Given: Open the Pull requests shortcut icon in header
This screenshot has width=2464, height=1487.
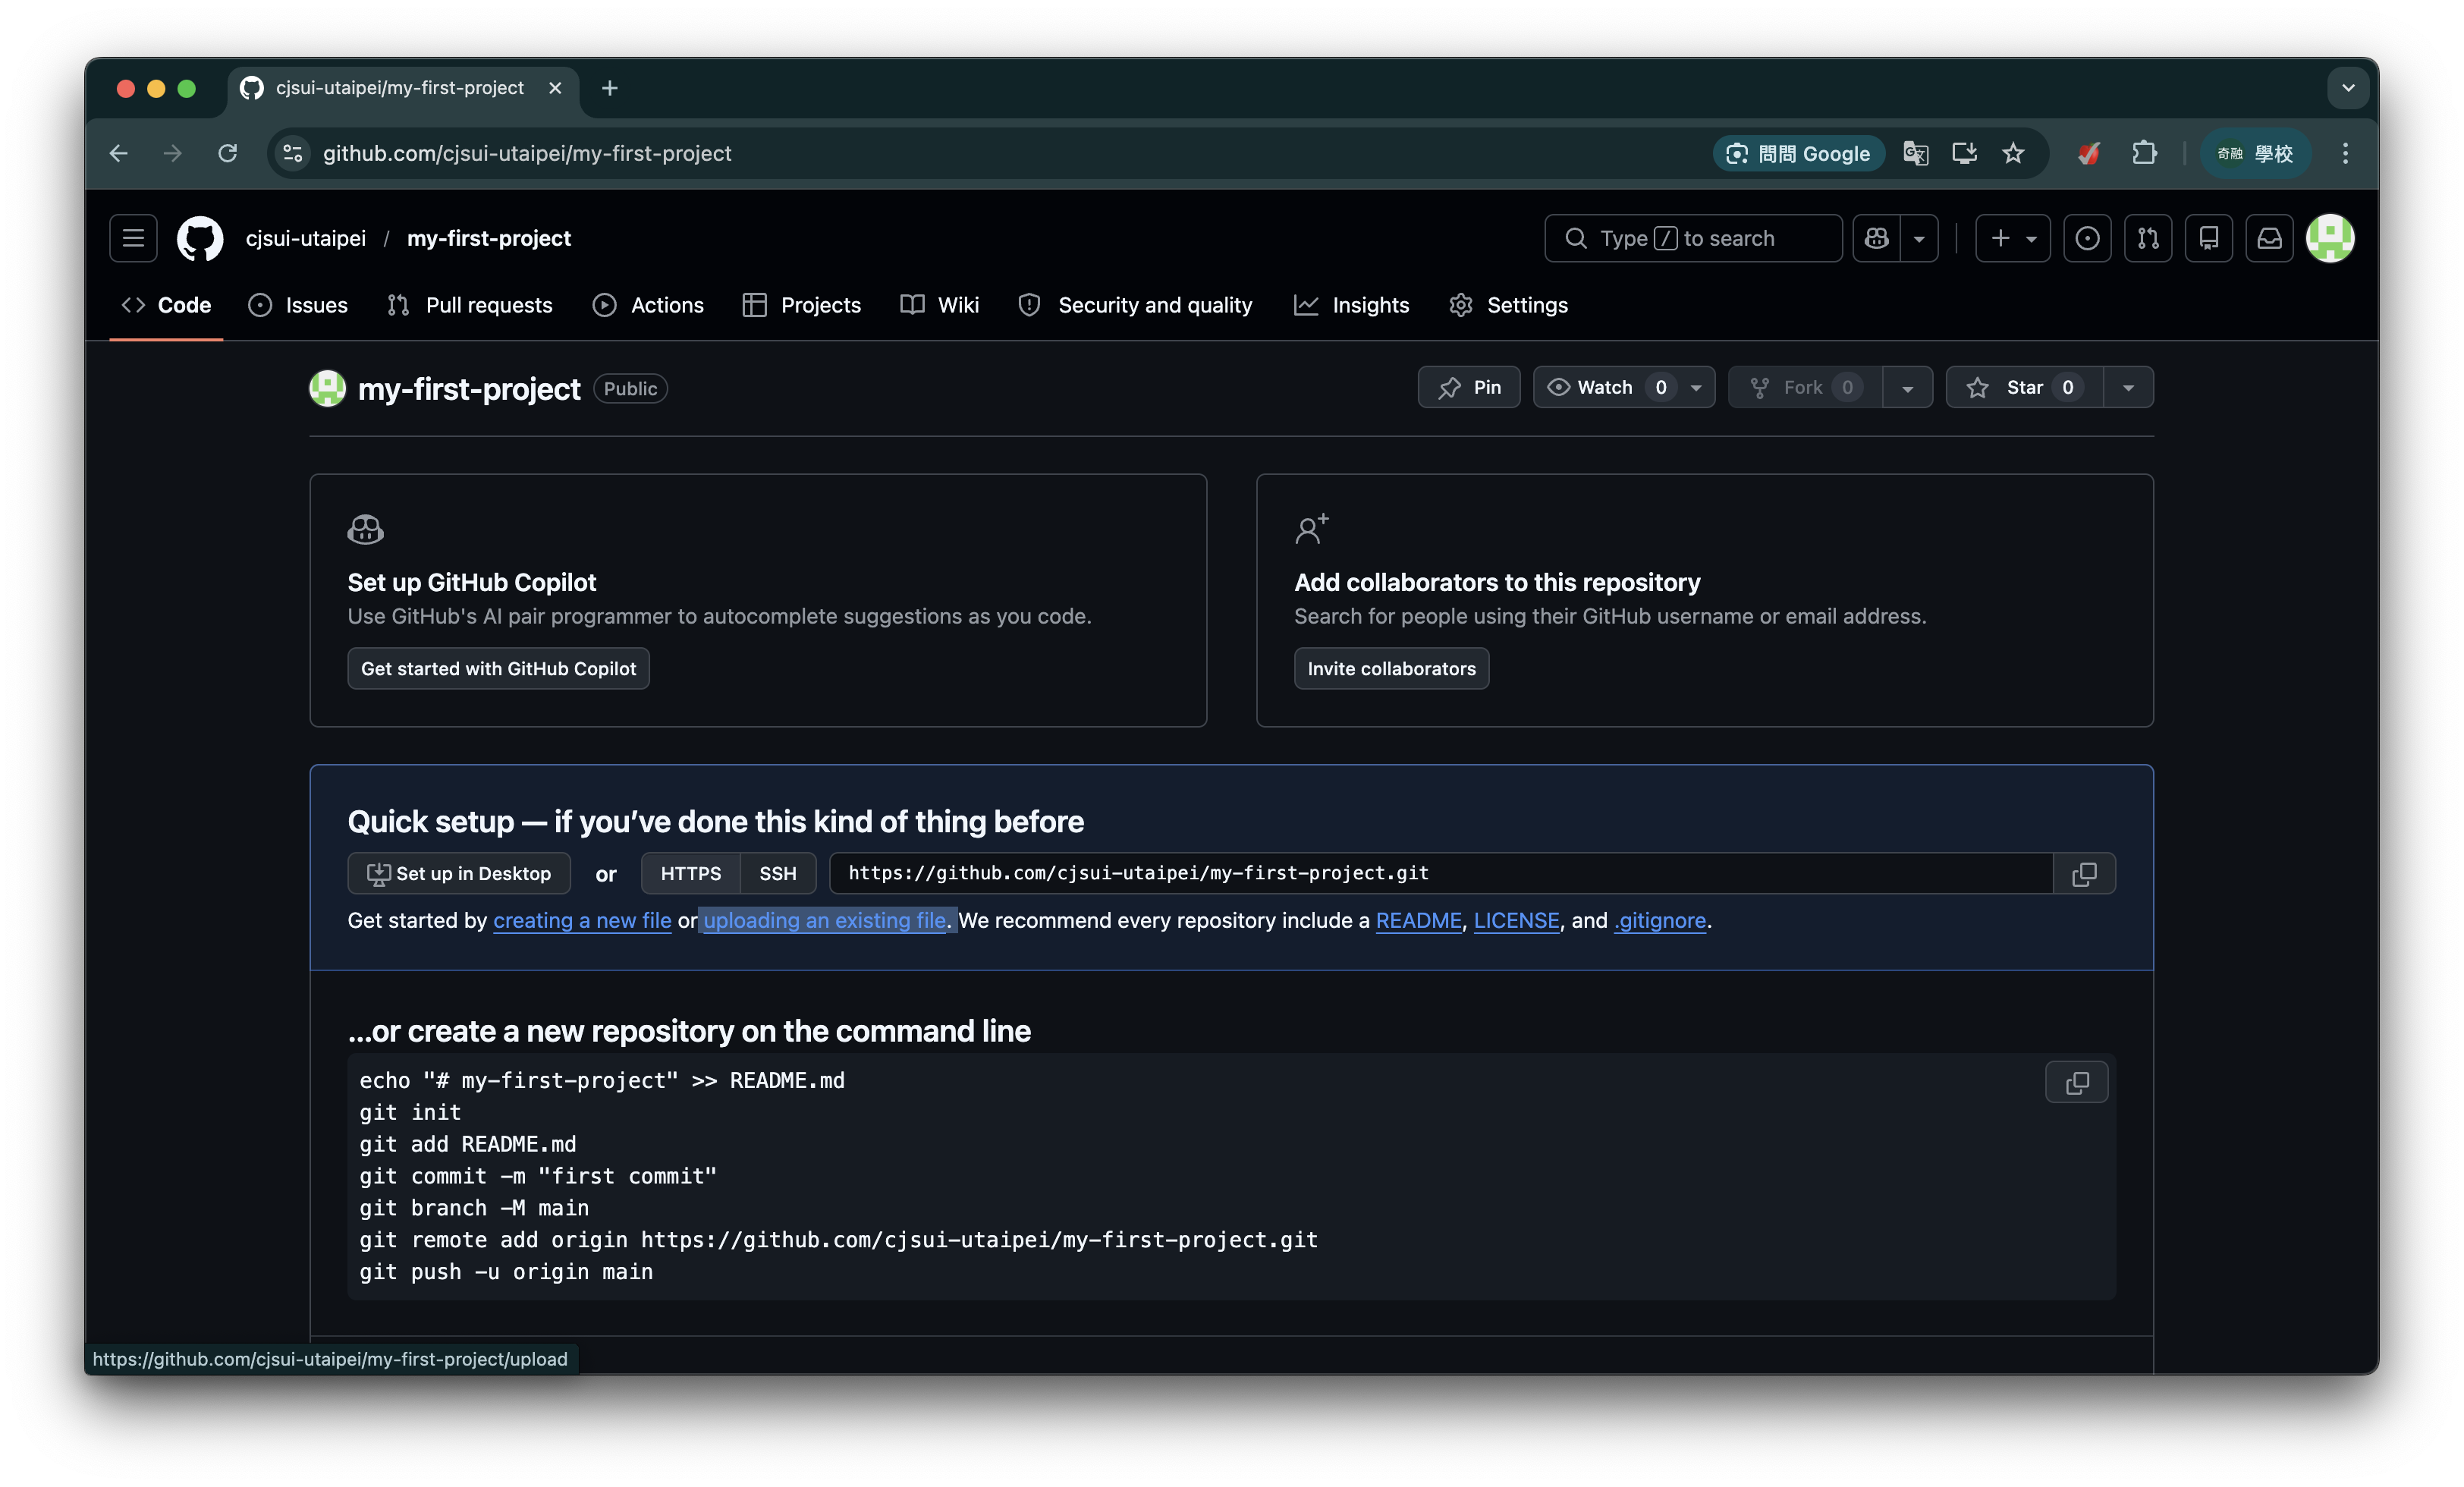Looking at the screenshot, I should click(x=2148, y=238).
